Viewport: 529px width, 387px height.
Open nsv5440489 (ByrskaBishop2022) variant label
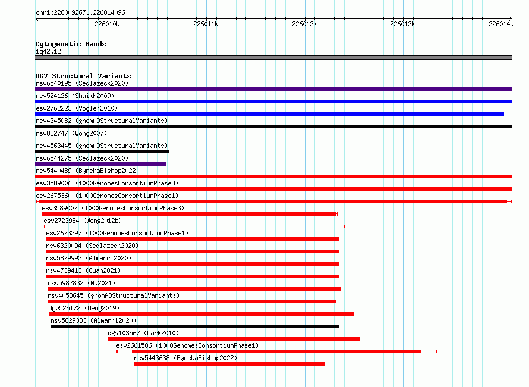coord(87,171)
